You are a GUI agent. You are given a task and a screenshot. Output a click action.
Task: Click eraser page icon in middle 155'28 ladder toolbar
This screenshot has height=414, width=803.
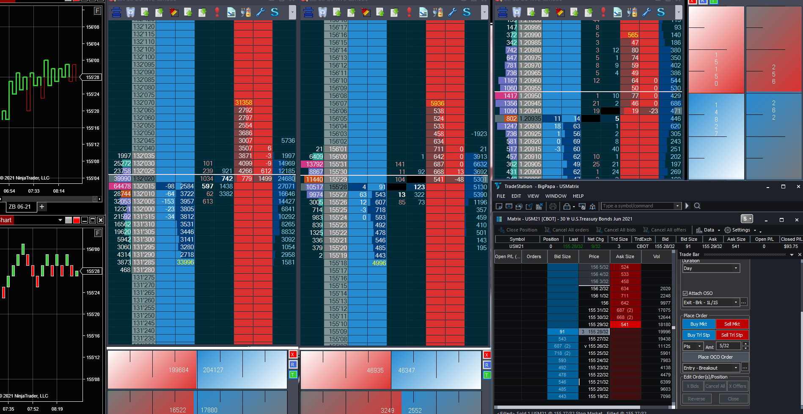[423, 12]
